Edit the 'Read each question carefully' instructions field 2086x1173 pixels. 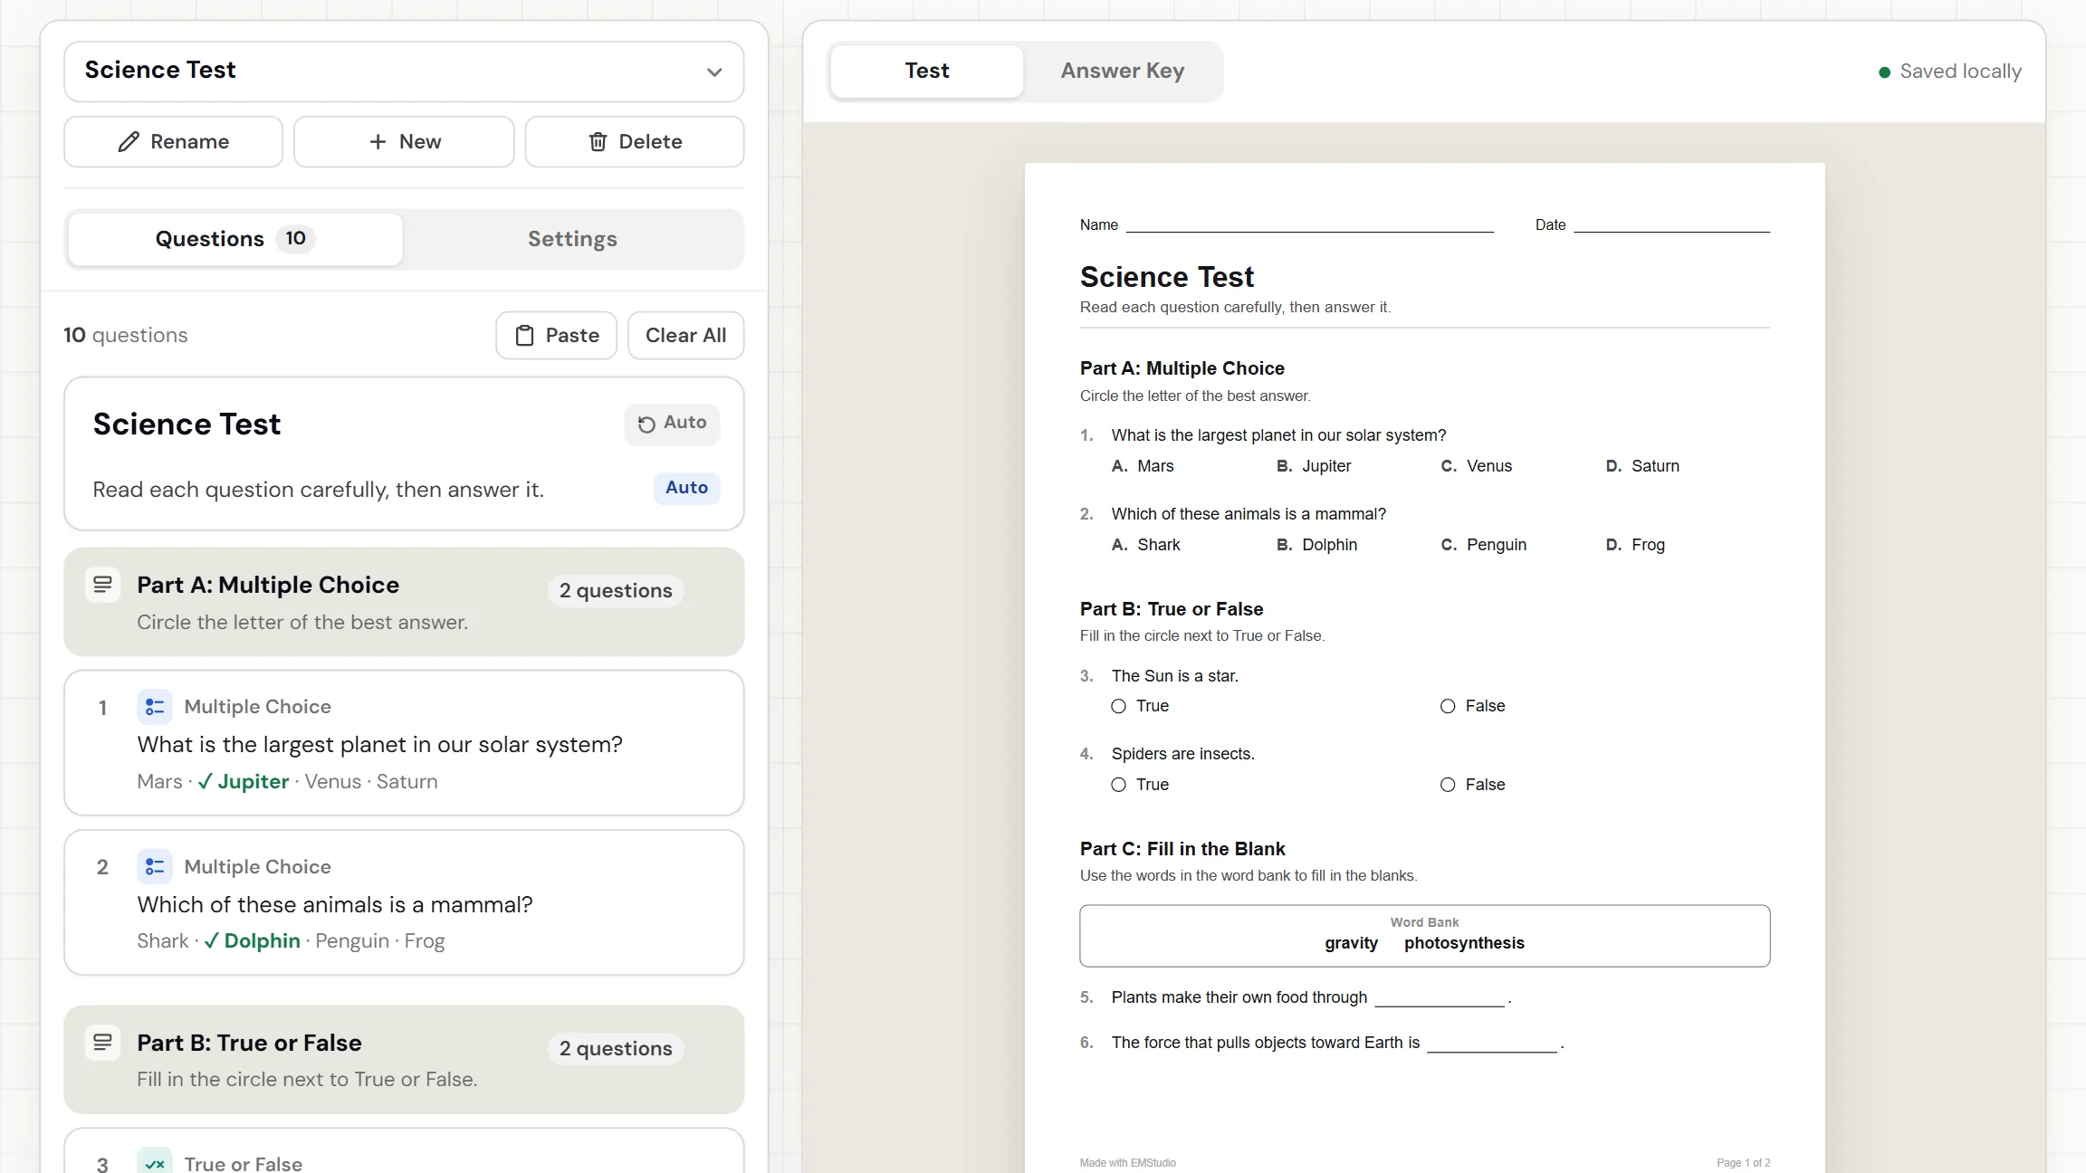tap(318, 490)
